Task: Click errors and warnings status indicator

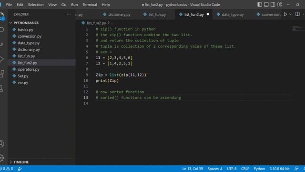Action: coord(7,169)
